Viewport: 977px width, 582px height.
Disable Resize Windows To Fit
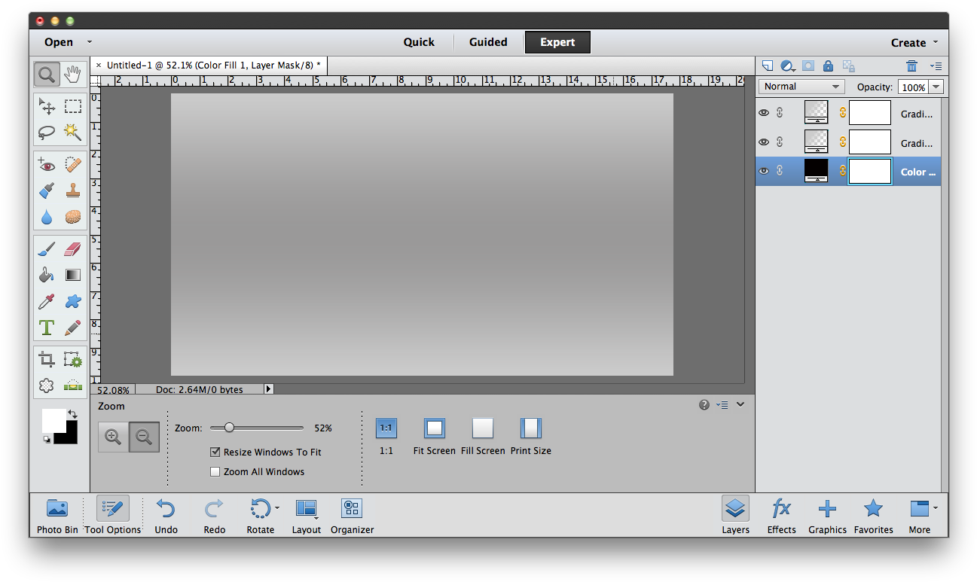coord(215,452)
